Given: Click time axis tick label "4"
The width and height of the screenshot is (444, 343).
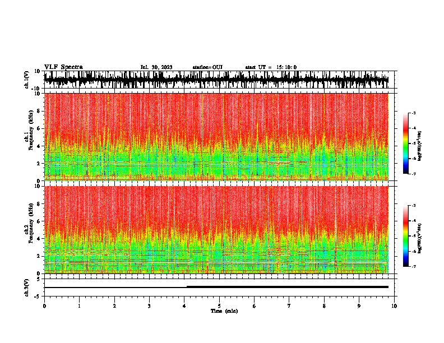Looking at the screenshot, I should [184, 306].
